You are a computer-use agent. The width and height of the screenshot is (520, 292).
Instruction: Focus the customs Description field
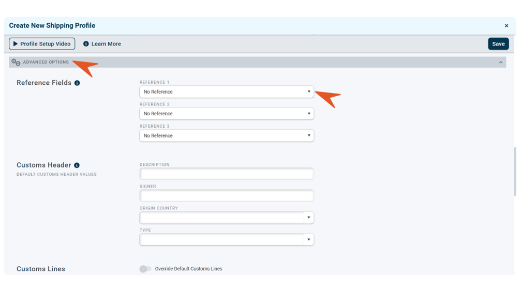(227, 174)
